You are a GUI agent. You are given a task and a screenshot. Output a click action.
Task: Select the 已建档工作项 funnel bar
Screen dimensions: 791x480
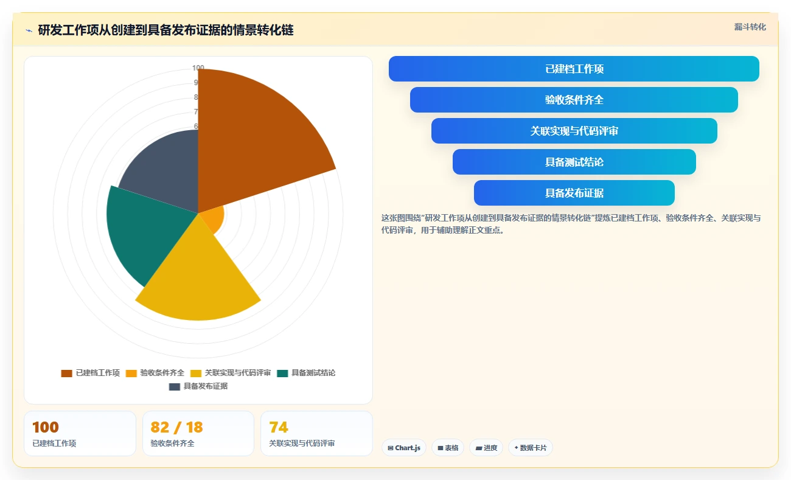click(574, 69)
